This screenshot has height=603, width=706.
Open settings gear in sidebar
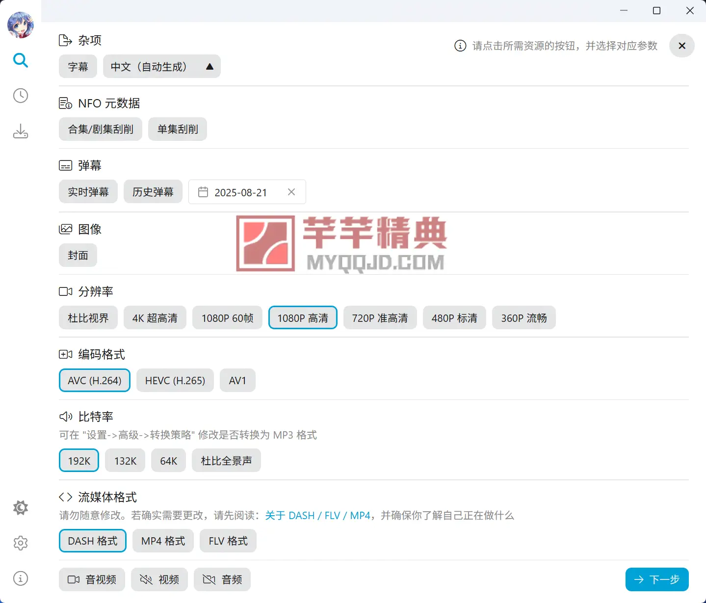click(x=21, y=543)
